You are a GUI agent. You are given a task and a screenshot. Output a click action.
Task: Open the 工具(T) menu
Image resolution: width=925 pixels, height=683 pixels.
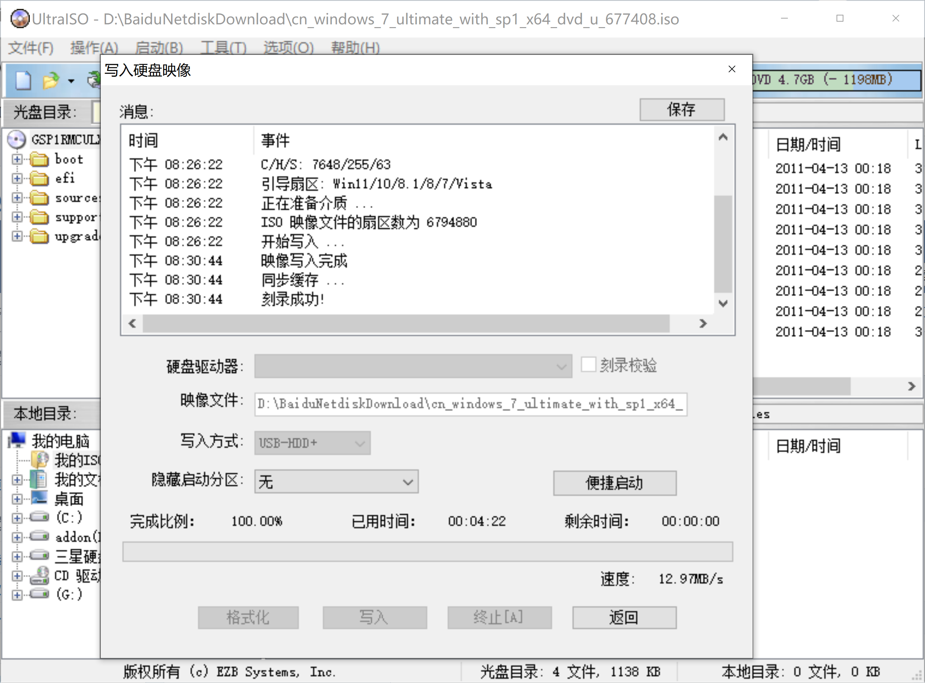tap(224, 48)
